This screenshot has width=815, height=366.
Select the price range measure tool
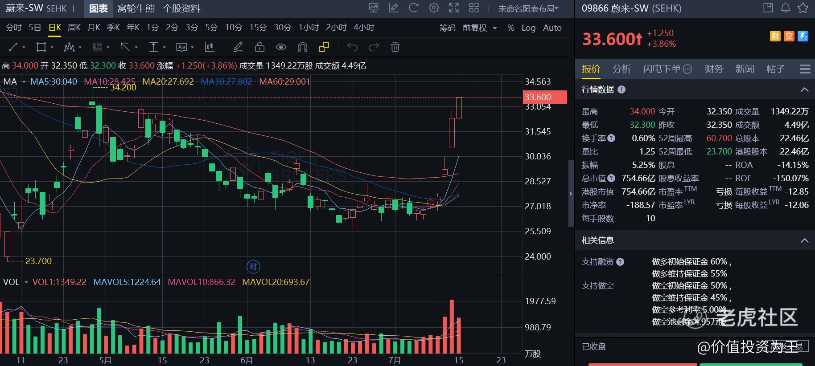(x=153, y=47)
